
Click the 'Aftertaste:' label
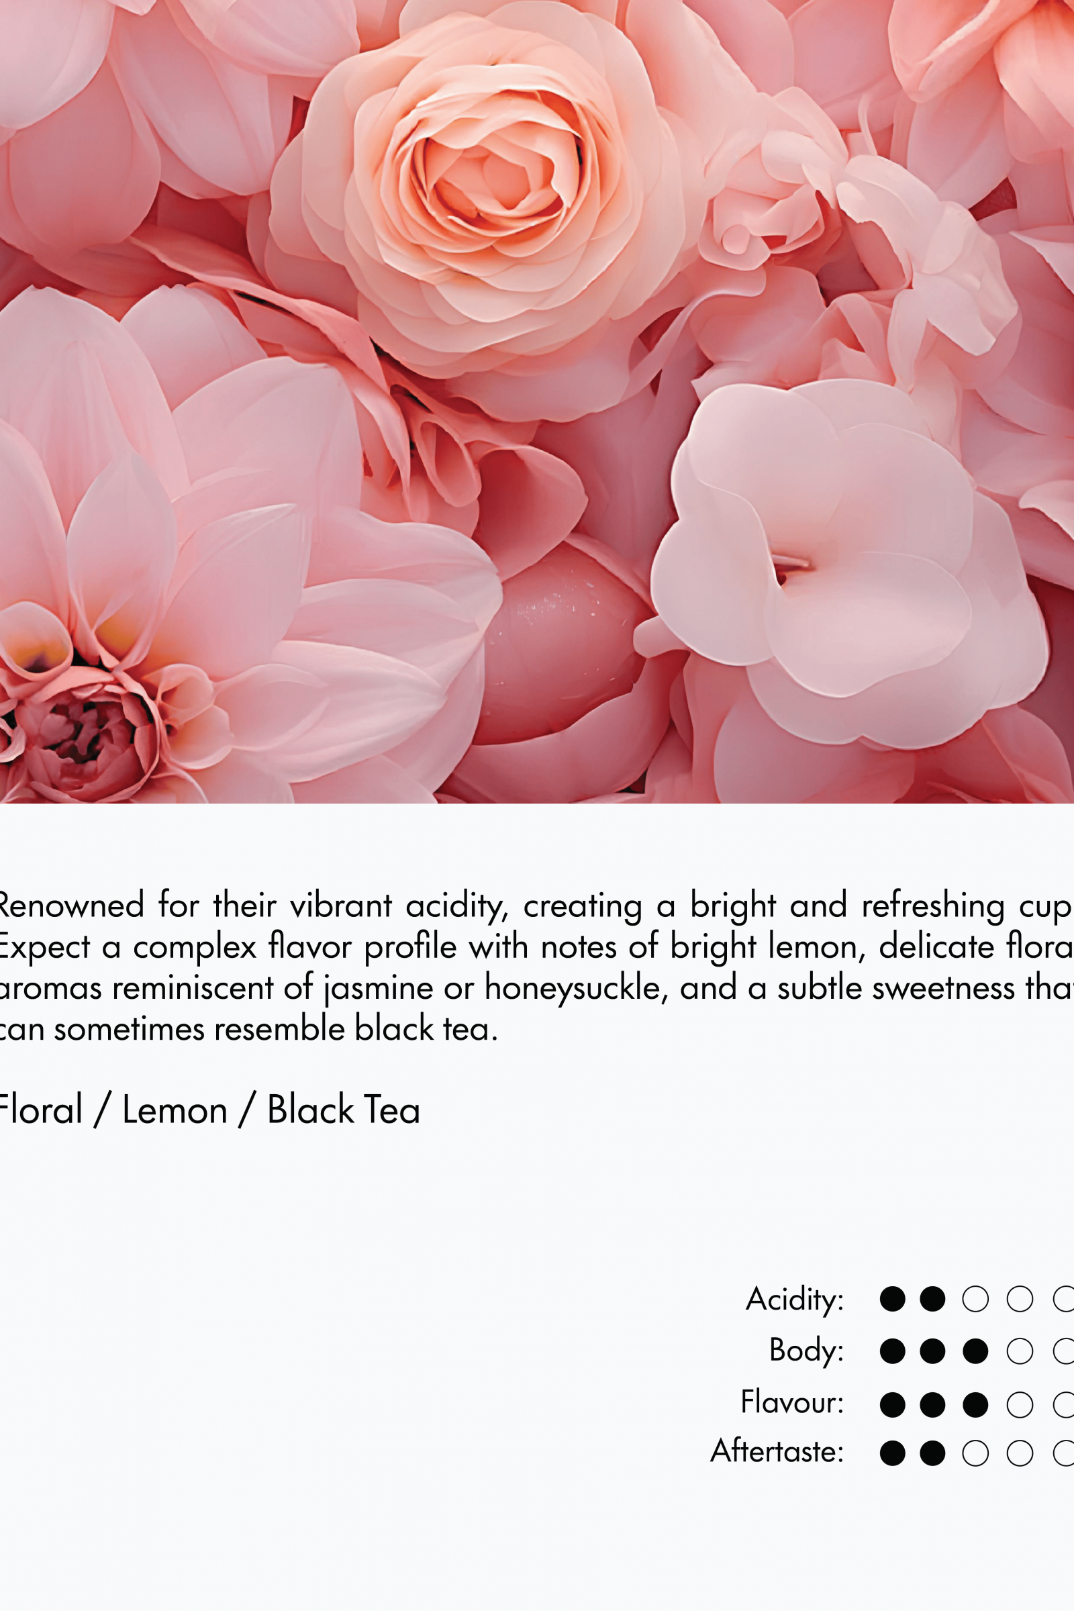coord(777,1451)
